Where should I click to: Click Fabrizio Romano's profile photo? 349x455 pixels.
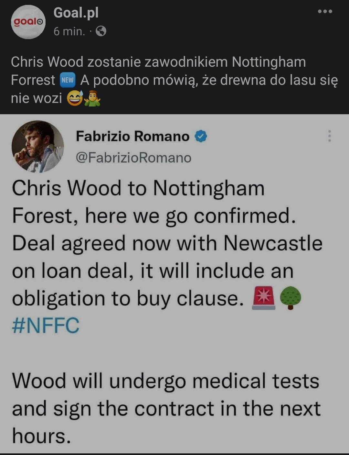pyautogui.click(x=37, y=147)
